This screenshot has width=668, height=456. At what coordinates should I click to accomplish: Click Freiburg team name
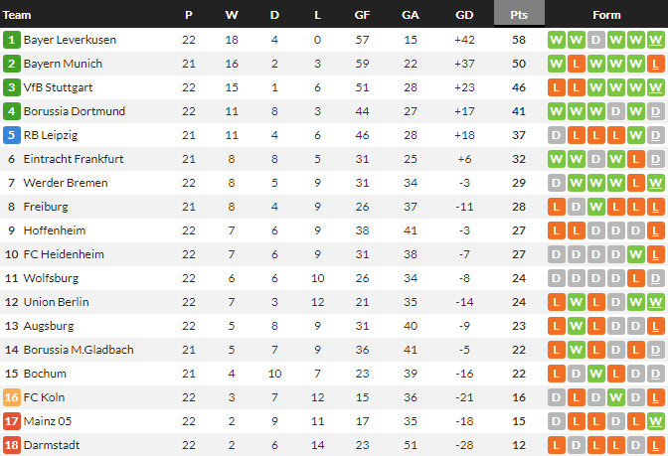pos(46,207)
